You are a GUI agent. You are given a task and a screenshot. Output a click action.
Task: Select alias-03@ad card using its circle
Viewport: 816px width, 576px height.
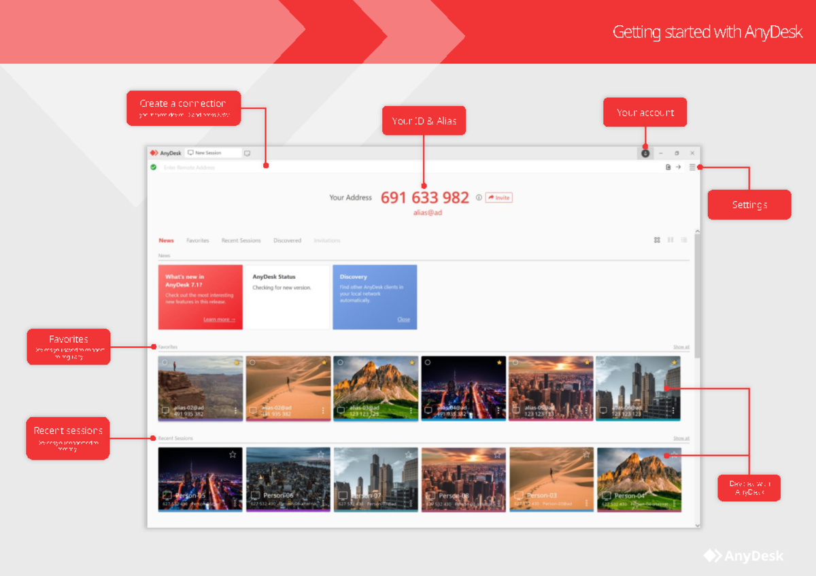coord(340,362)
